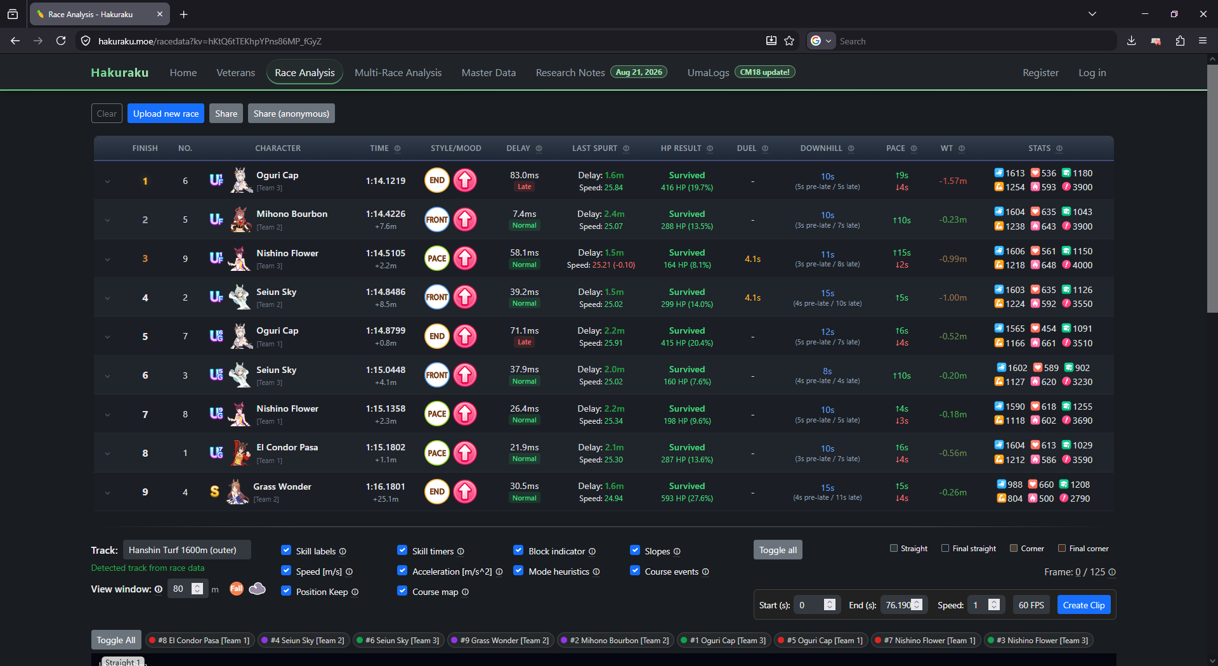
Task: Open the browser extensions icon
Action: [1180, 41]
